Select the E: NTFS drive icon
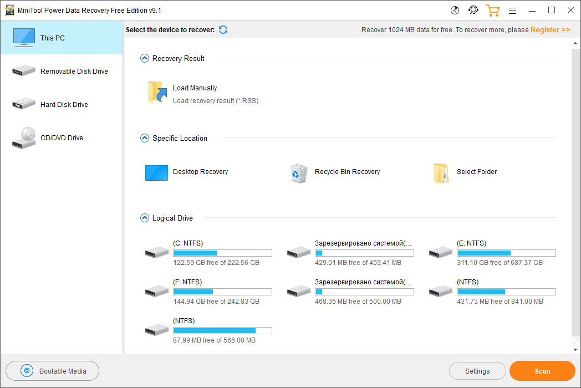 pyautogui.click(x=441, y=252)
